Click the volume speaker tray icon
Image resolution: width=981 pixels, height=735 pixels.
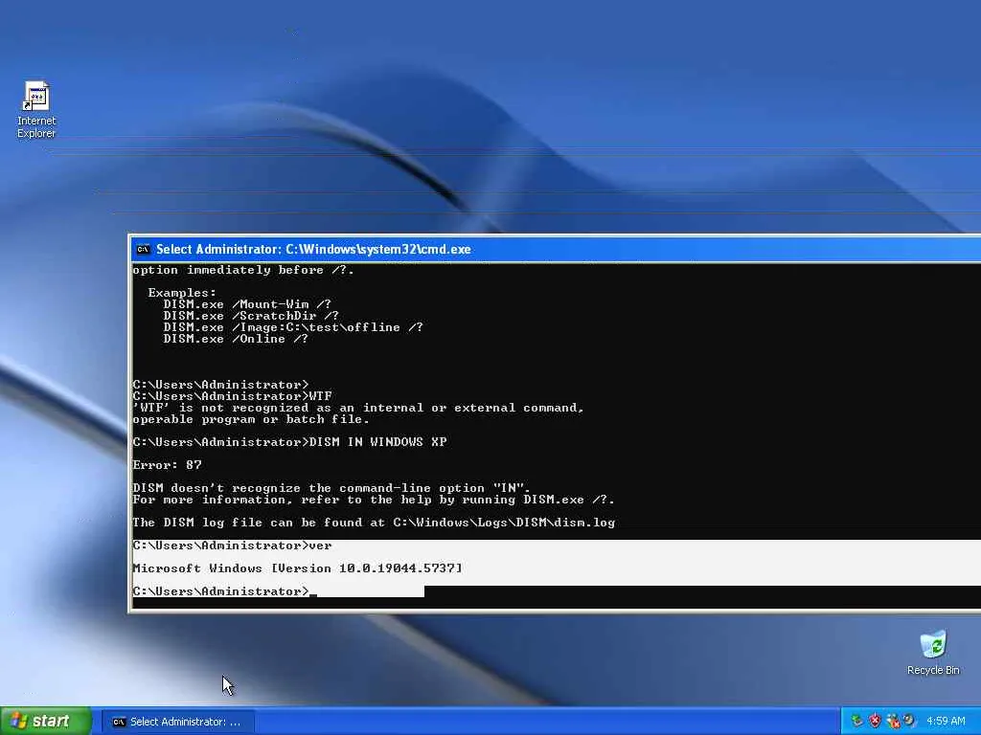pos(909,721)
